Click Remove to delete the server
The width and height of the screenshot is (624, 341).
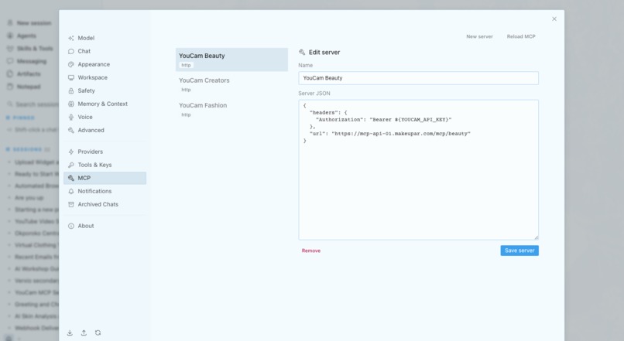click(310, 251)
